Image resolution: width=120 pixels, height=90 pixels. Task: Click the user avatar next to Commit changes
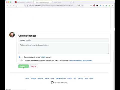12,35
